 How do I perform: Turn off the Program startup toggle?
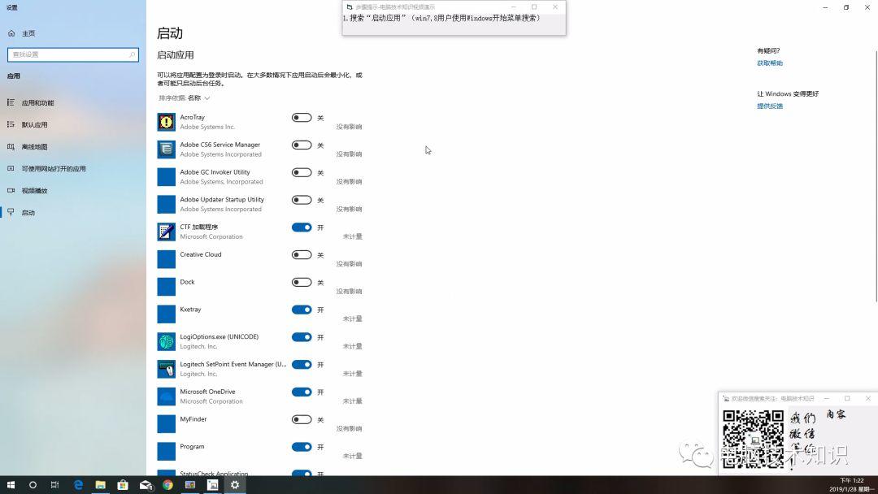point(302,446)
